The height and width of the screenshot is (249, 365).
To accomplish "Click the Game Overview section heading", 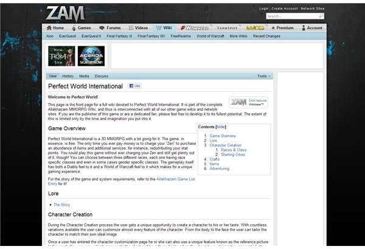I will pyautogui.click(x=67, y=128).
